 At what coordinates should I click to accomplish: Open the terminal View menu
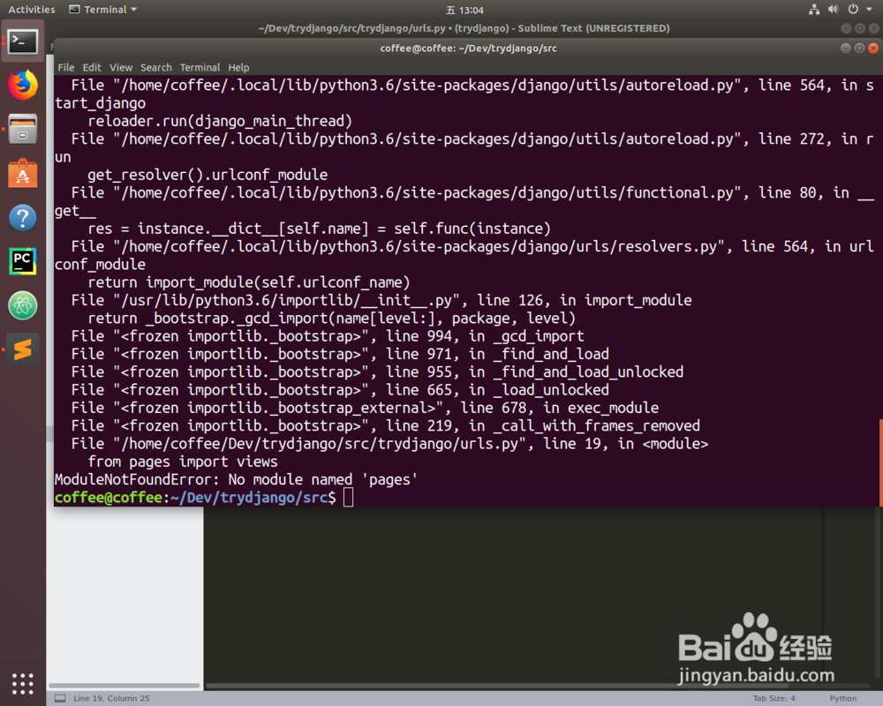[121, 67]
